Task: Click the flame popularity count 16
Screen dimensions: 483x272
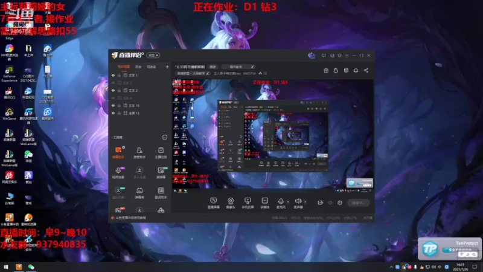Action: [263, 73]
